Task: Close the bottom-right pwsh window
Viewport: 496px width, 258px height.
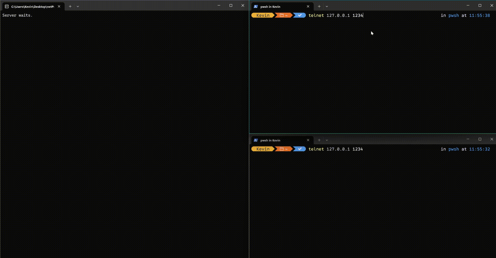Action: tap(492, 139)
